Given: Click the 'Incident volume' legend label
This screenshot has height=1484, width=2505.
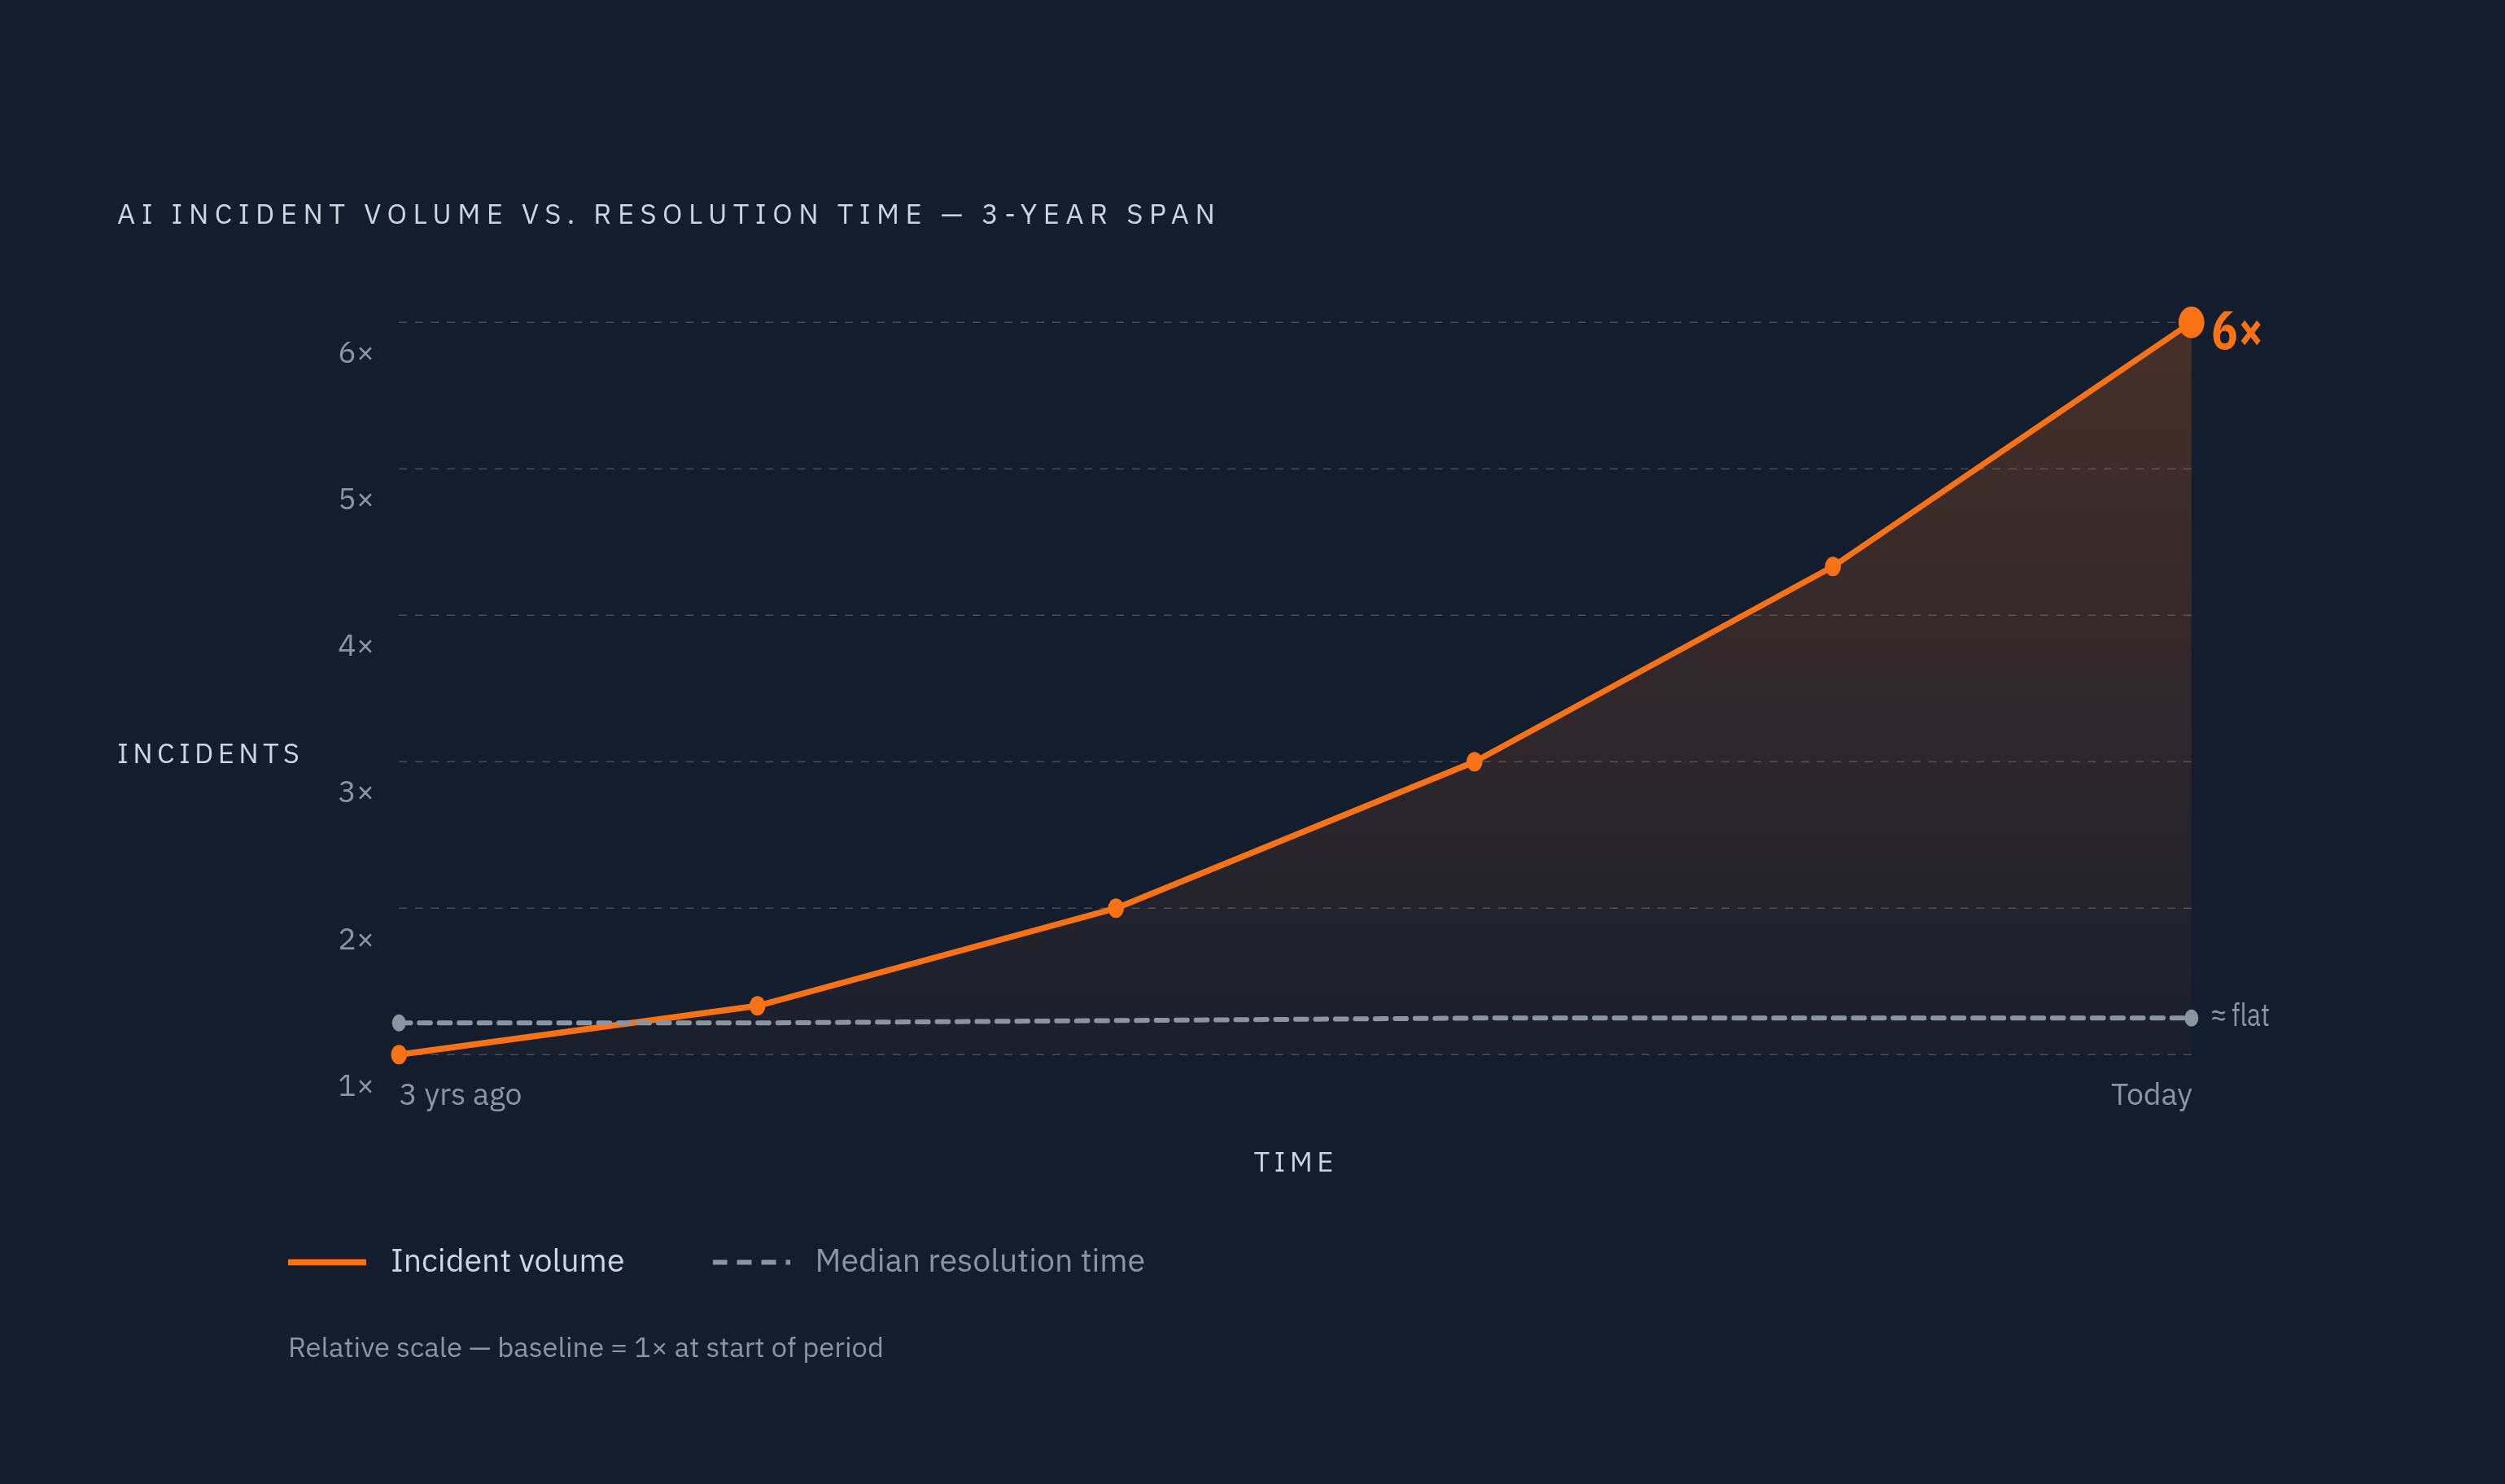Looking at the screenshot, I should pos(507,1261).
